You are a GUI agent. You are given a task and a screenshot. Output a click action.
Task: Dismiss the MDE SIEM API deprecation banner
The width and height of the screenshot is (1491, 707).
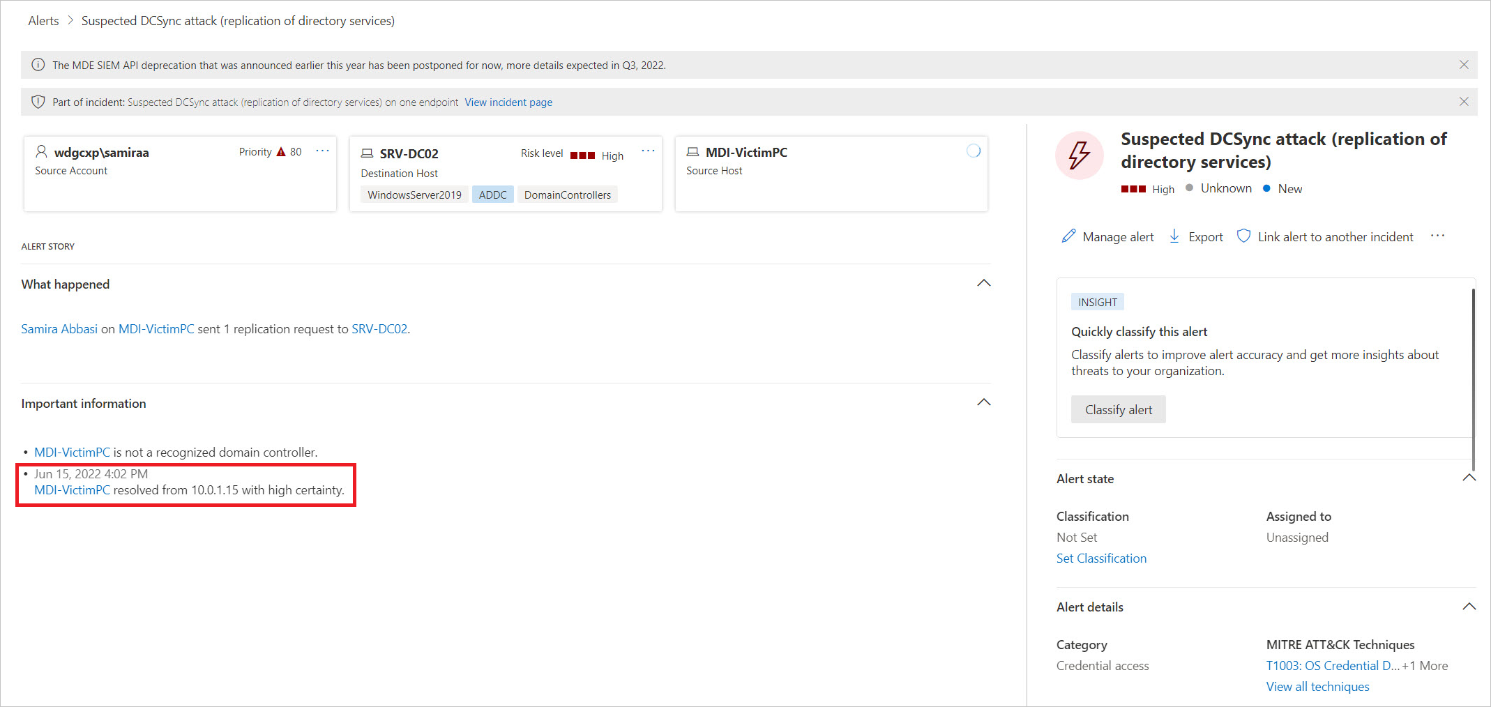point(1464,65)
